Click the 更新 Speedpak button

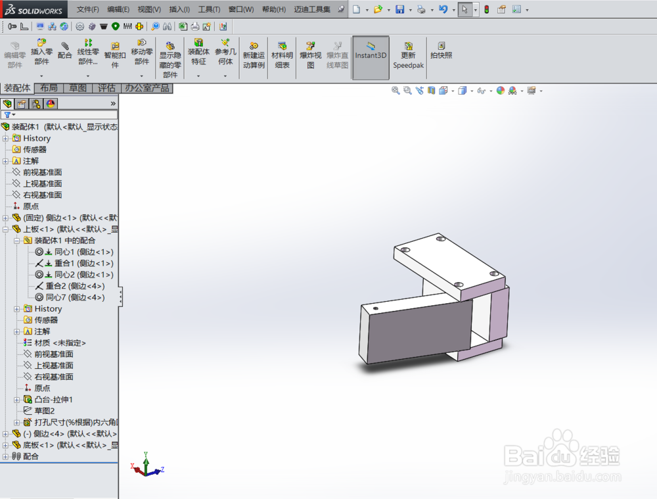pos(408,56)
